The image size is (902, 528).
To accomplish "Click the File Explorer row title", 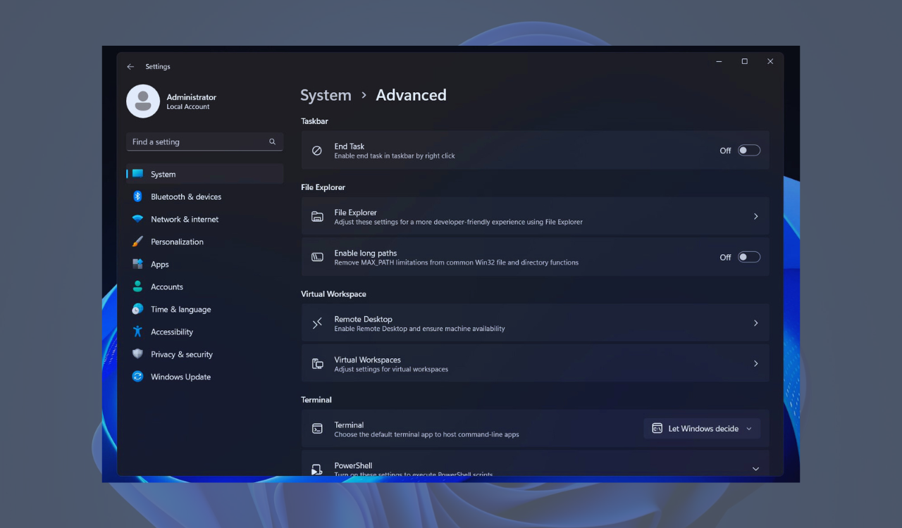I will (355, 213).
